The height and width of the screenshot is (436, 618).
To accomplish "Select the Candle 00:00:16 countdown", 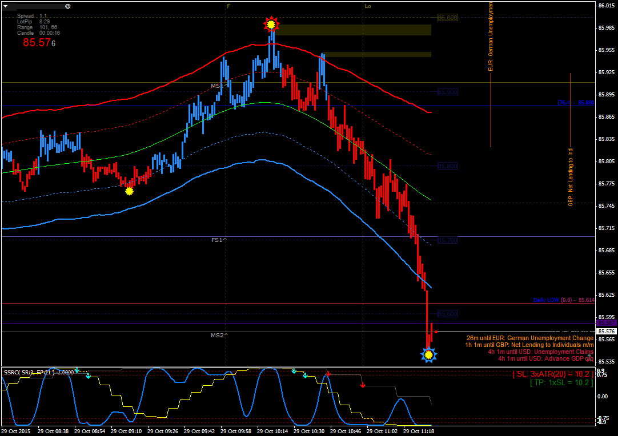I will pos(39,33).
